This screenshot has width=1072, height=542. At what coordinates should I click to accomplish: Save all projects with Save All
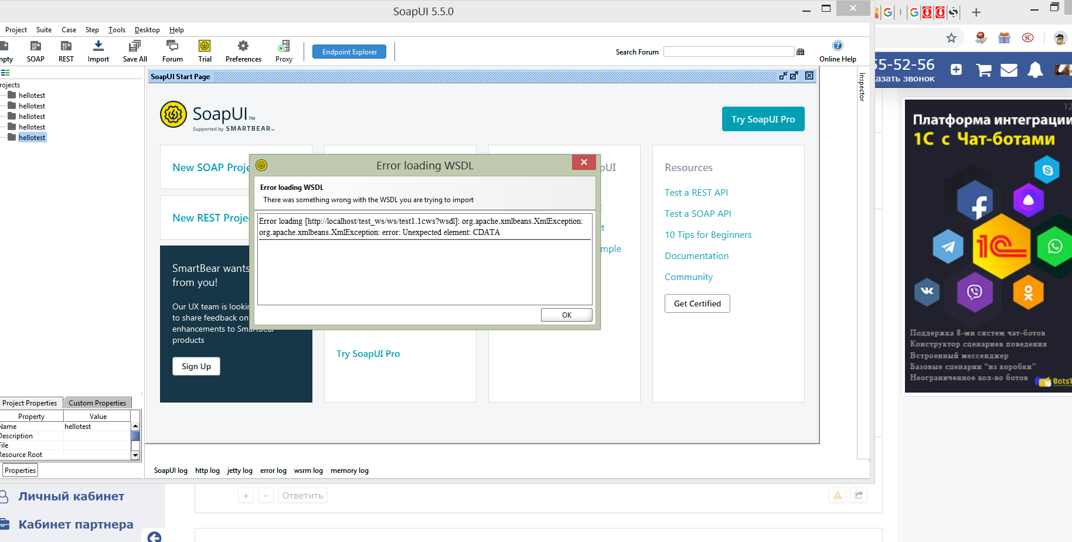tap(135, 51)
